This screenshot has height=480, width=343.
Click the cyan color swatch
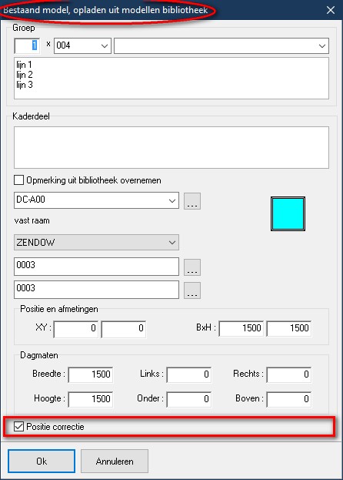coord(288,213)
